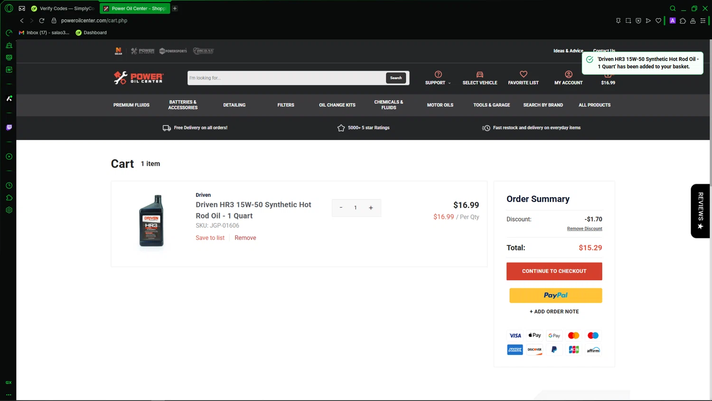The width and height of the screenshot is (712, 401).
Task: Open My Account
Action: click(x=568, y=78)
